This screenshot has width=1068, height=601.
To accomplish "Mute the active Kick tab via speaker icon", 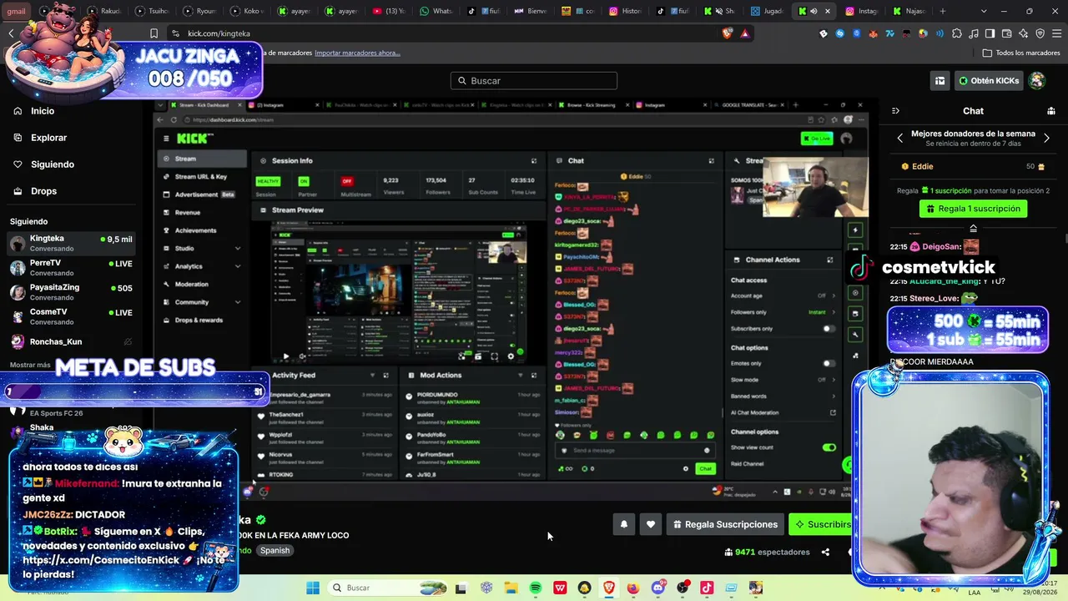I will point(814,11).
